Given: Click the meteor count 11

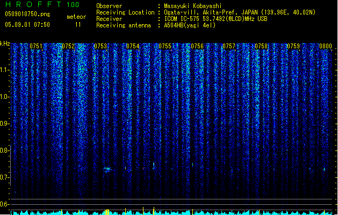Looking at the screenshot, I should [78, 25].
